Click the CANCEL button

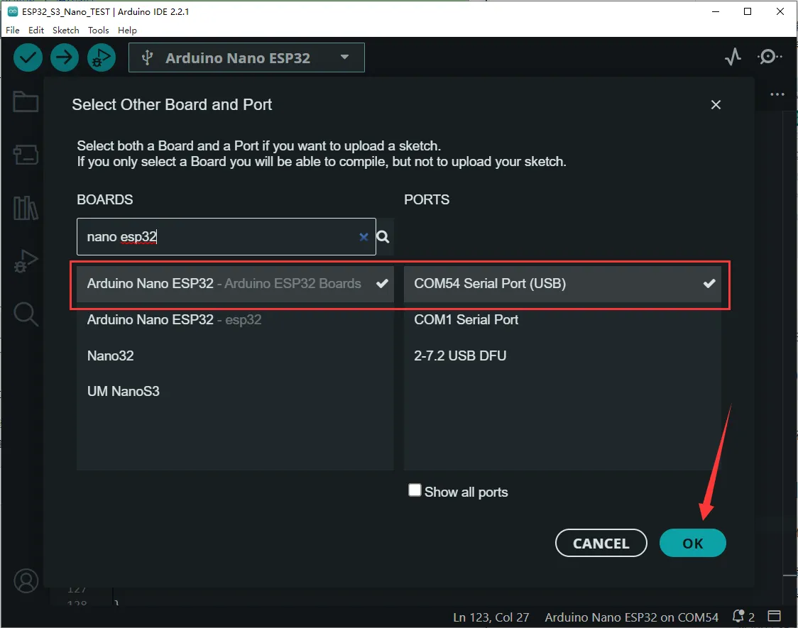[601, 543]
